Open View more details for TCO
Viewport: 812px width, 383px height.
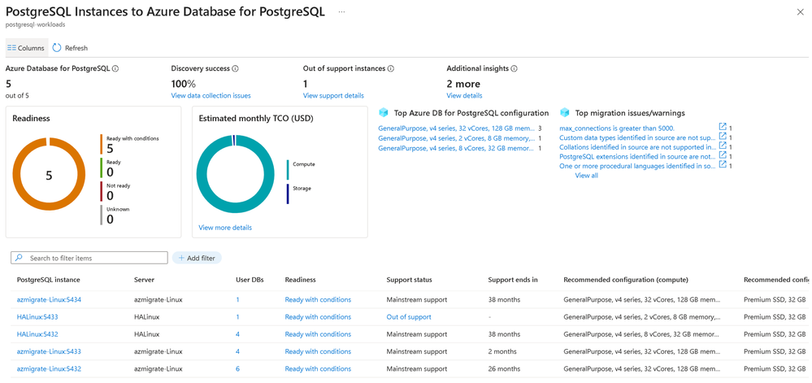[225, 228]
